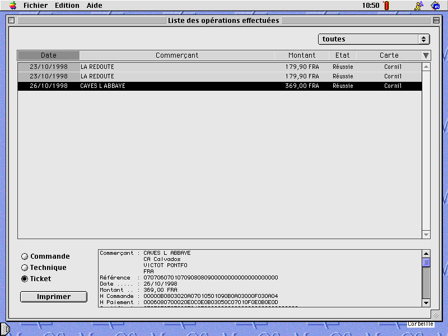Collapse the window using the windowshade box
Screen dimensions: 448x336
(436, 21)
